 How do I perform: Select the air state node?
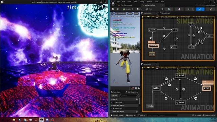tap(175, 30)
